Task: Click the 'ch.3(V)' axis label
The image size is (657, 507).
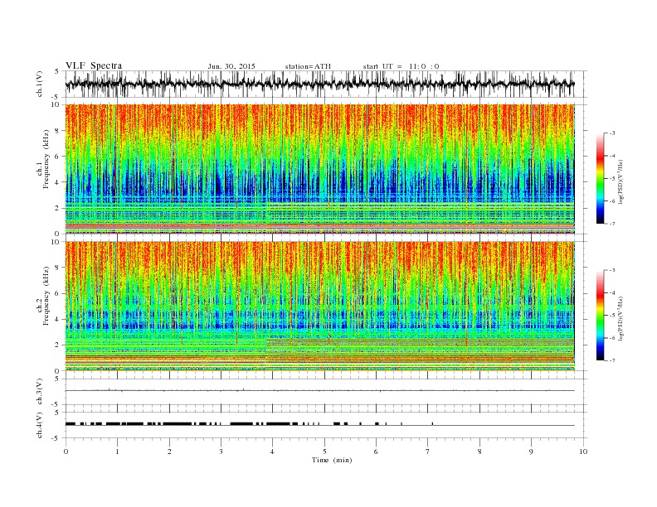Action: pyautogui.click(x=40, y=392)
